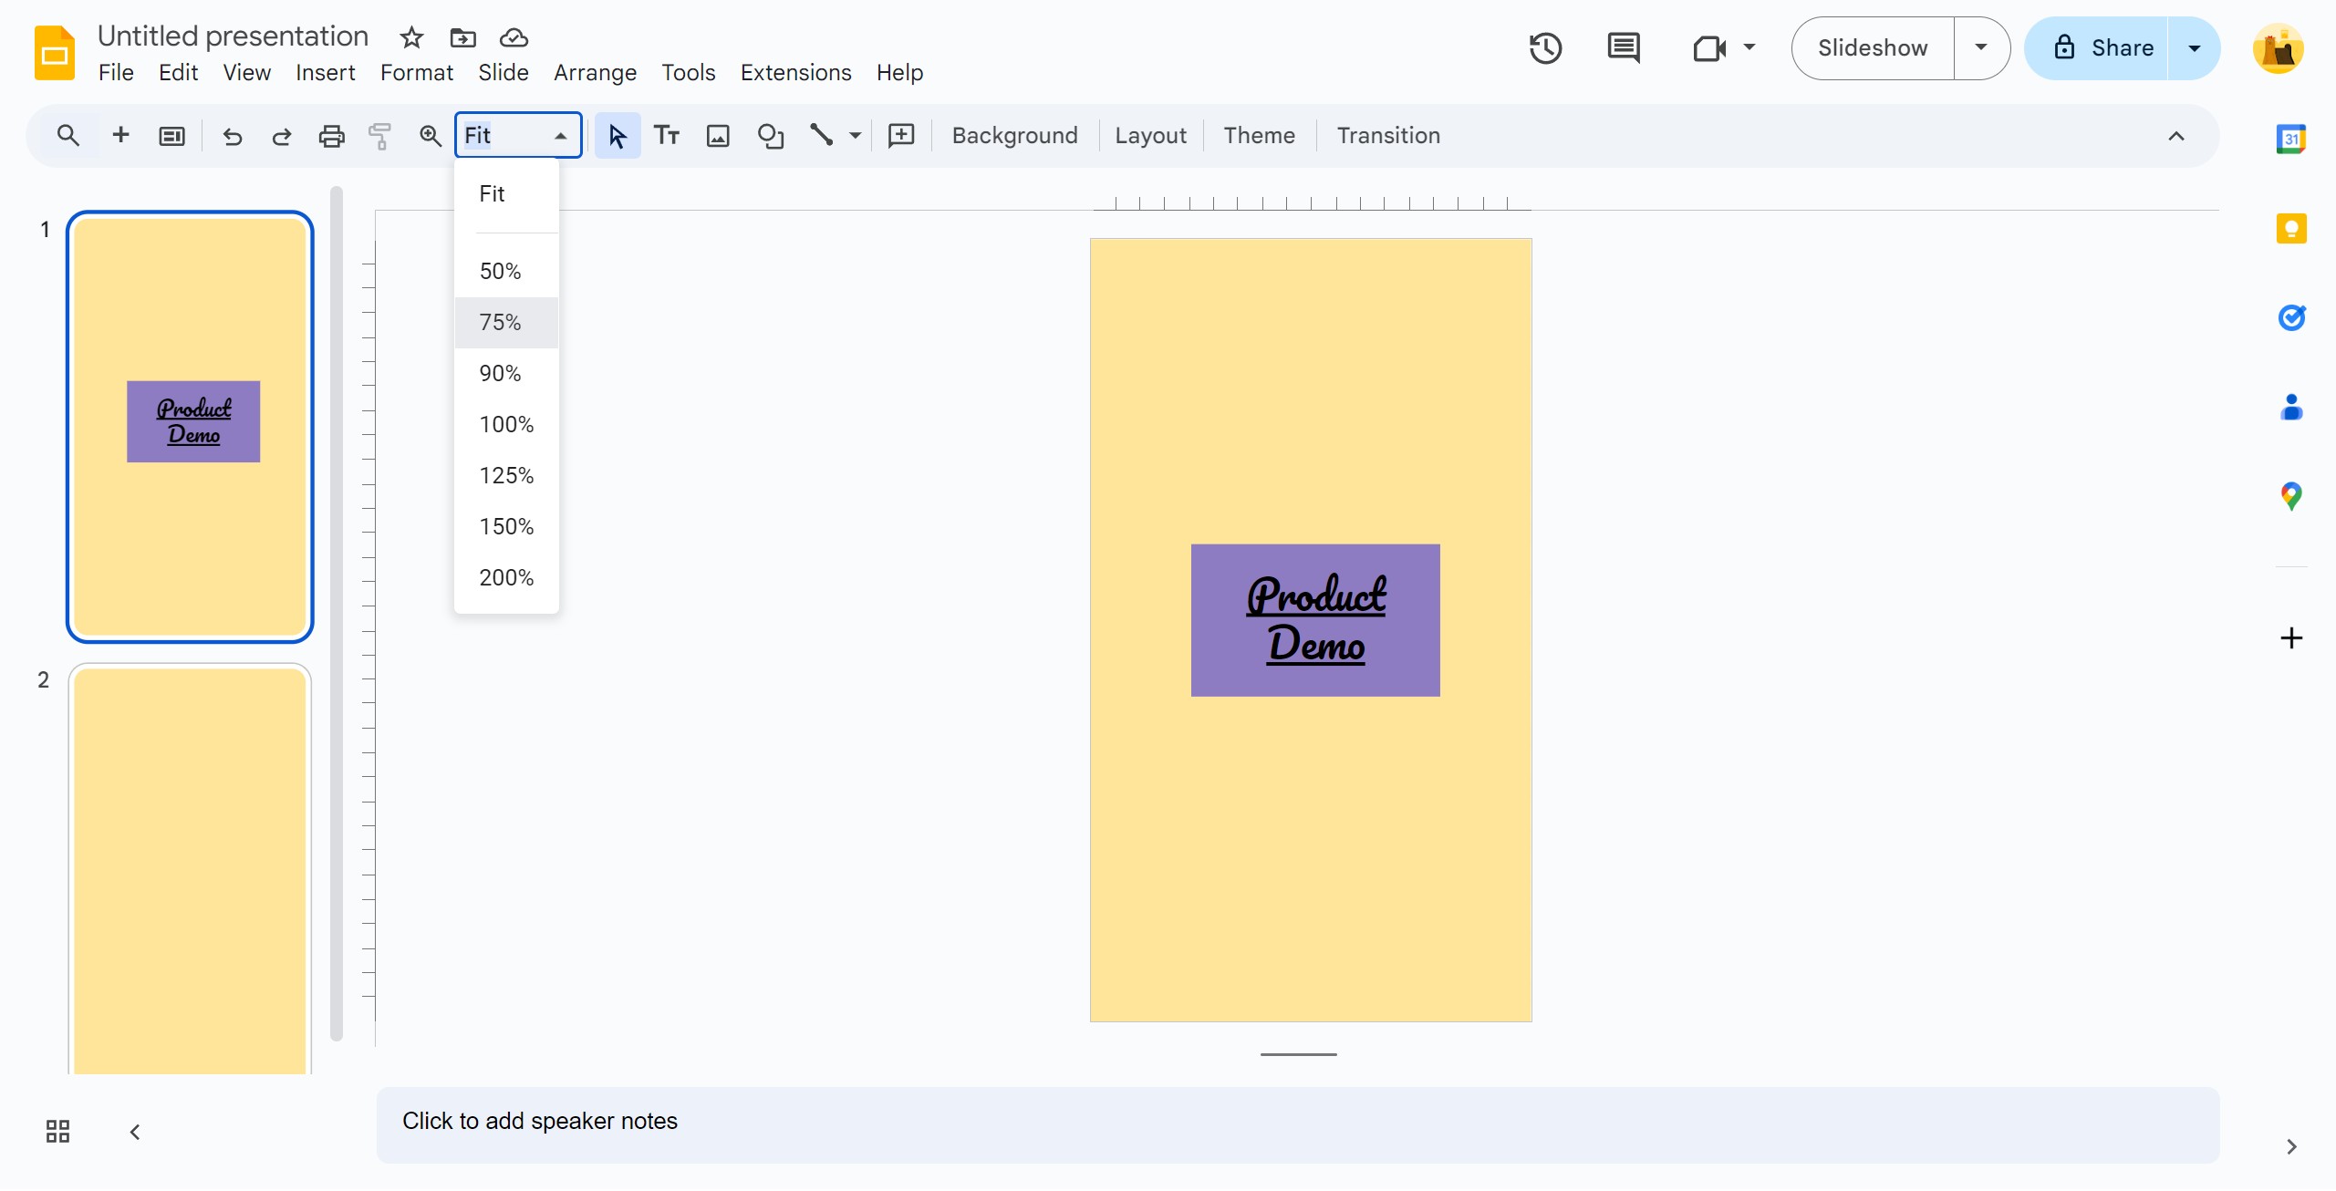The image size is (2336, 1191).
Task: Open the Insert menu
Action: 325,72
